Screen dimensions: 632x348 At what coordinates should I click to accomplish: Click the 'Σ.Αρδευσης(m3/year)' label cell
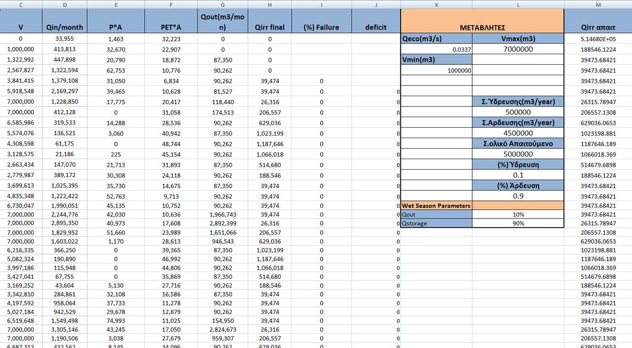coord(518,122)
